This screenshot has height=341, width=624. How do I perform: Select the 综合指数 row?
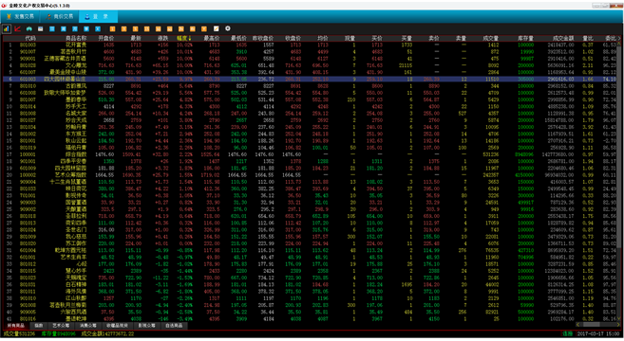(x=310, y=154)
